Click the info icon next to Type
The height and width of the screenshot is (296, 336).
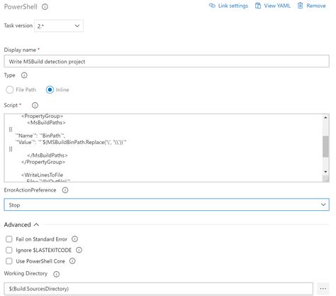(x=24, y=75)
